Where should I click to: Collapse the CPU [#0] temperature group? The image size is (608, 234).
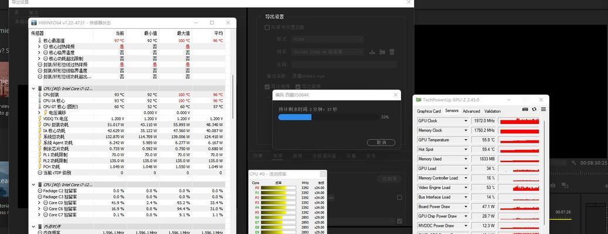[34, 88]
